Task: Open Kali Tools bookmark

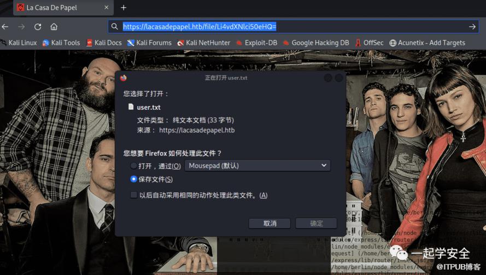Action: tap(61, 43)
